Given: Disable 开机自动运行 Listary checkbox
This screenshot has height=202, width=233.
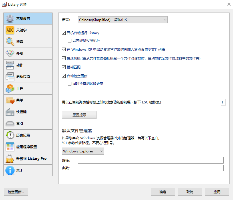Looking at the screenshot, I should tap(64, 33).
